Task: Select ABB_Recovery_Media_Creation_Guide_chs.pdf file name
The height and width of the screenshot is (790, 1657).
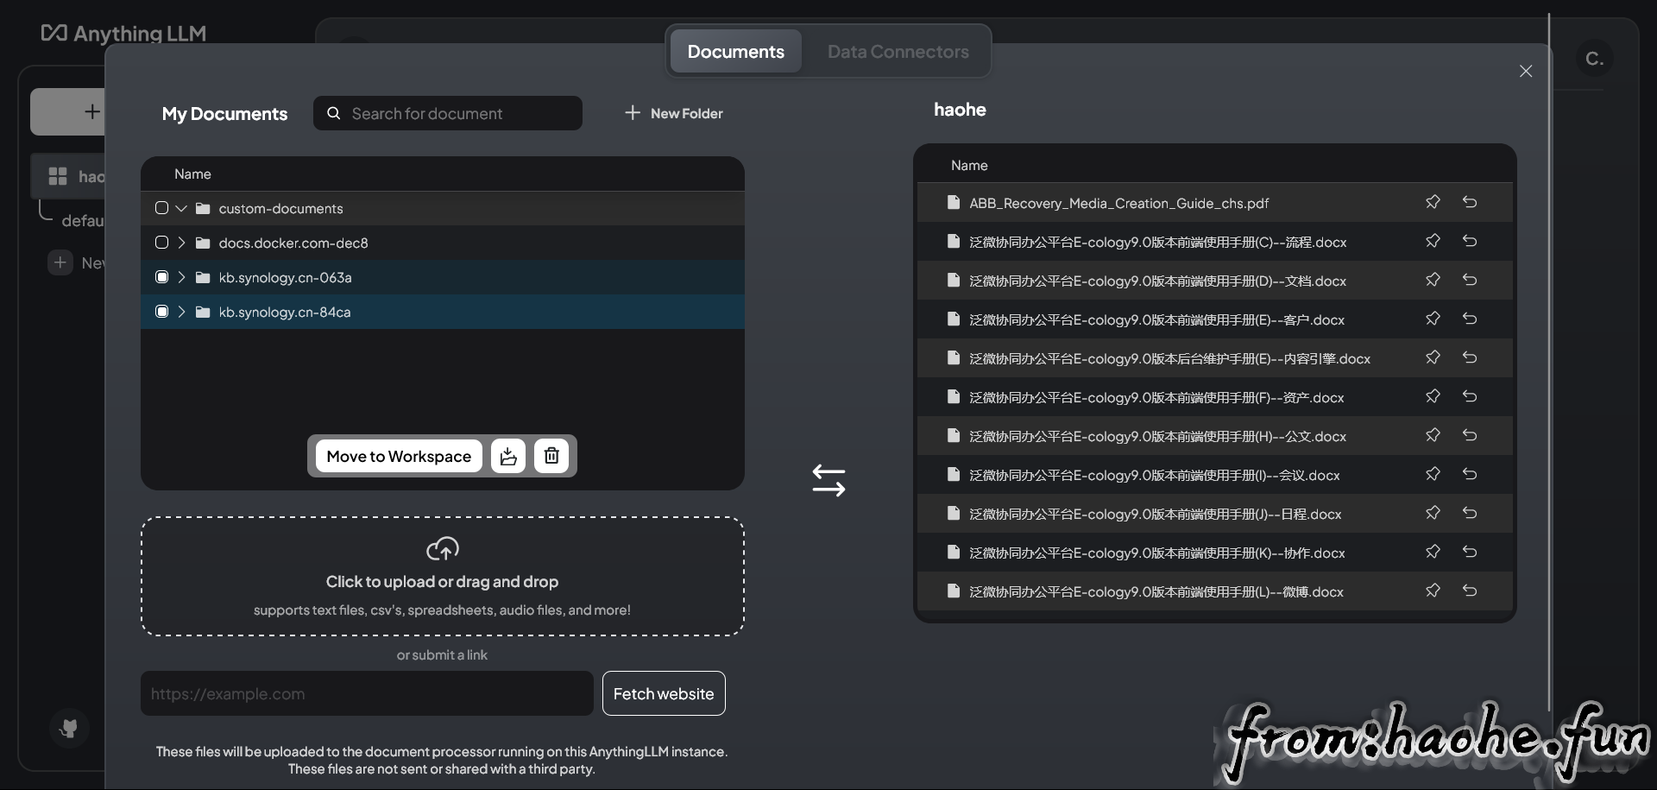Action: pyautogui.click(x=1118, y=203)
